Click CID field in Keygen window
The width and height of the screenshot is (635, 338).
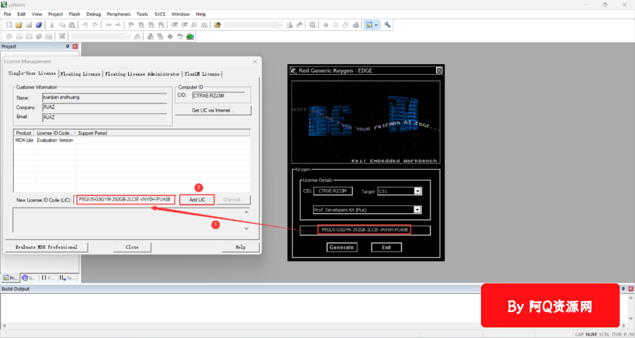click(333, 191)
